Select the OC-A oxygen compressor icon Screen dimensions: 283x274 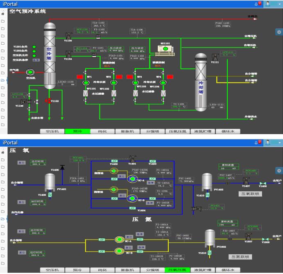click(x=132, y=179)
